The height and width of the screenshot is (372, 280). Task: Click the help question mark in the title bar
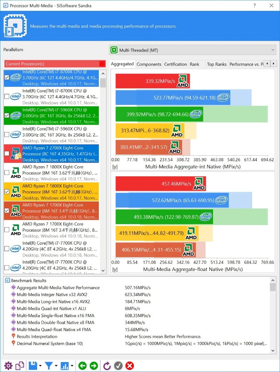(x=255, y=5)
